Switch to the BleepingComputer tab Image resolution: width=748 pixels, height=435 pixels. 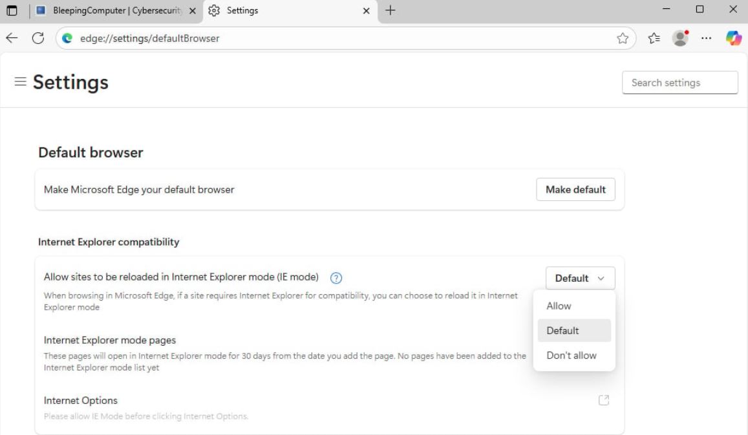(x=118, y=10)
